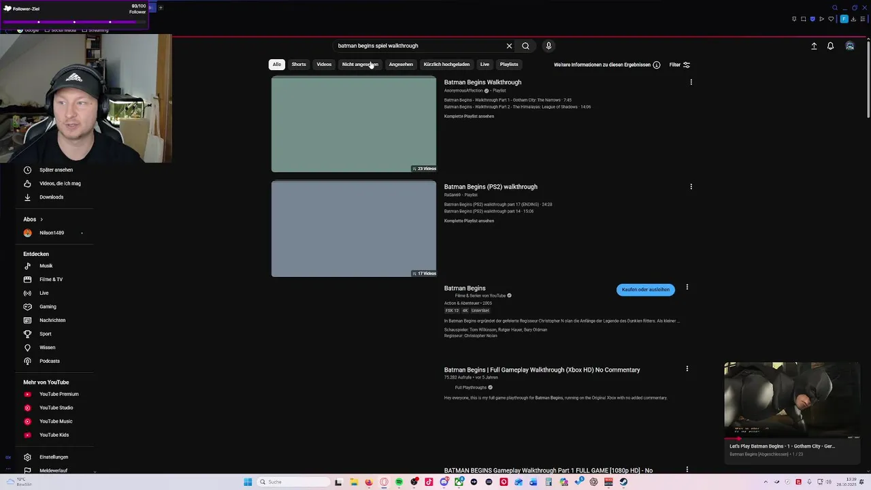Open the YouTube account avatar menu
This screenshot has height=490, width=871.
coord(850,46)
